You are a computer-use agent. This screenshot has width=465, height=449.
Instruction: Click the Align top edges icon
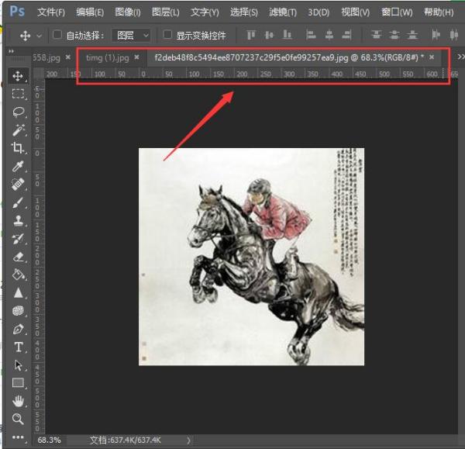(x=251, y=35)
